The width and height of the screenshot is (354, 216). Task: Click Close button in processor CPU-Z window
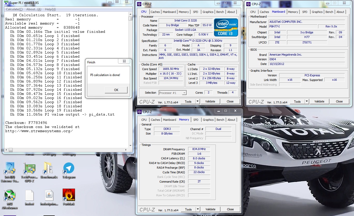(x=230, y=101)
